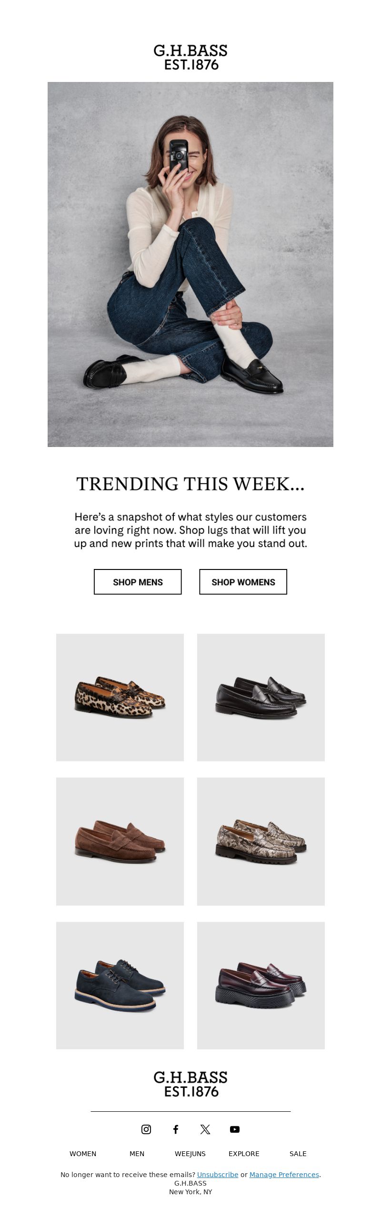The width and height of the screenshot is (381, 1219).
Task: Open the snakeskin print lug loafer image
Action: [261, 842]
